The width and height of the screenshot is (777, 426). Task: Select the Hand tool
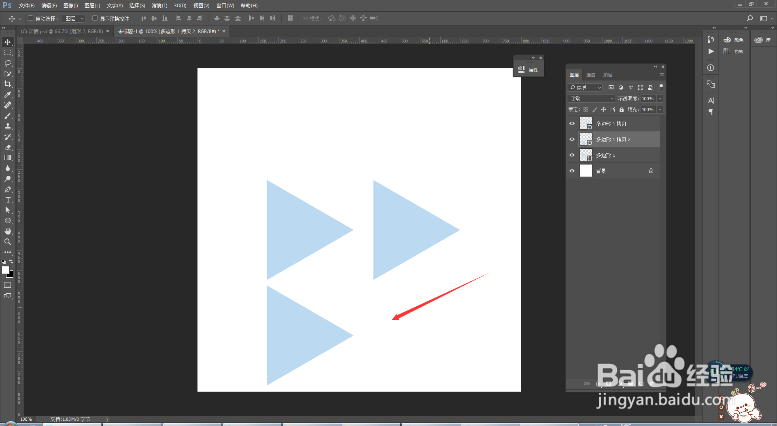pos(8,231)
